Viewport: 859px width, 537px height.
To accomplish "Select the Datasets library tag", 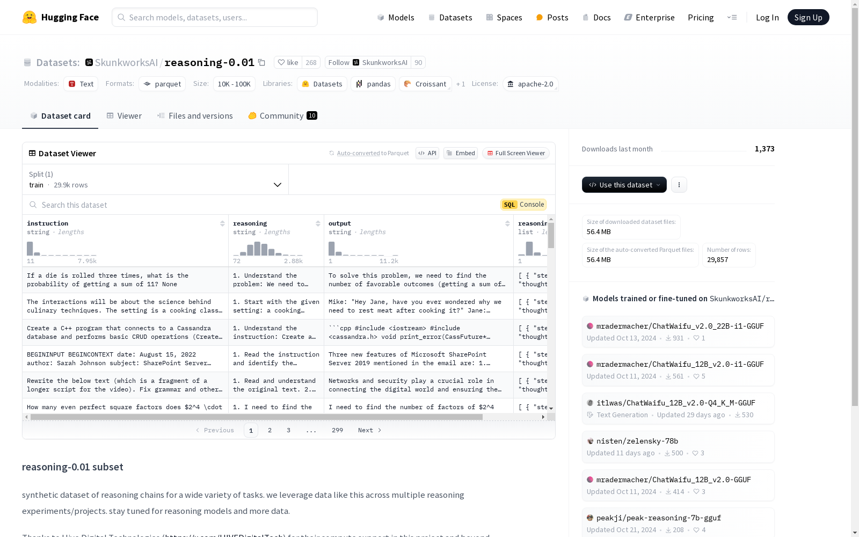I will pos(322,84).
